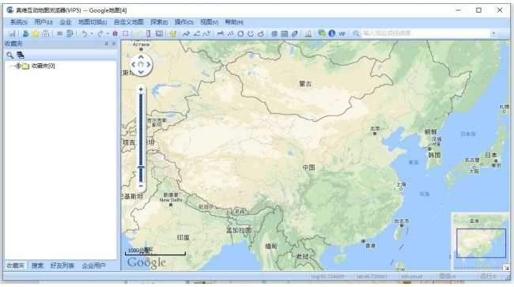This screenshot has width=514, height=287.
Task: Zoom in with the plus button
Action: click(x=141, y=89)
